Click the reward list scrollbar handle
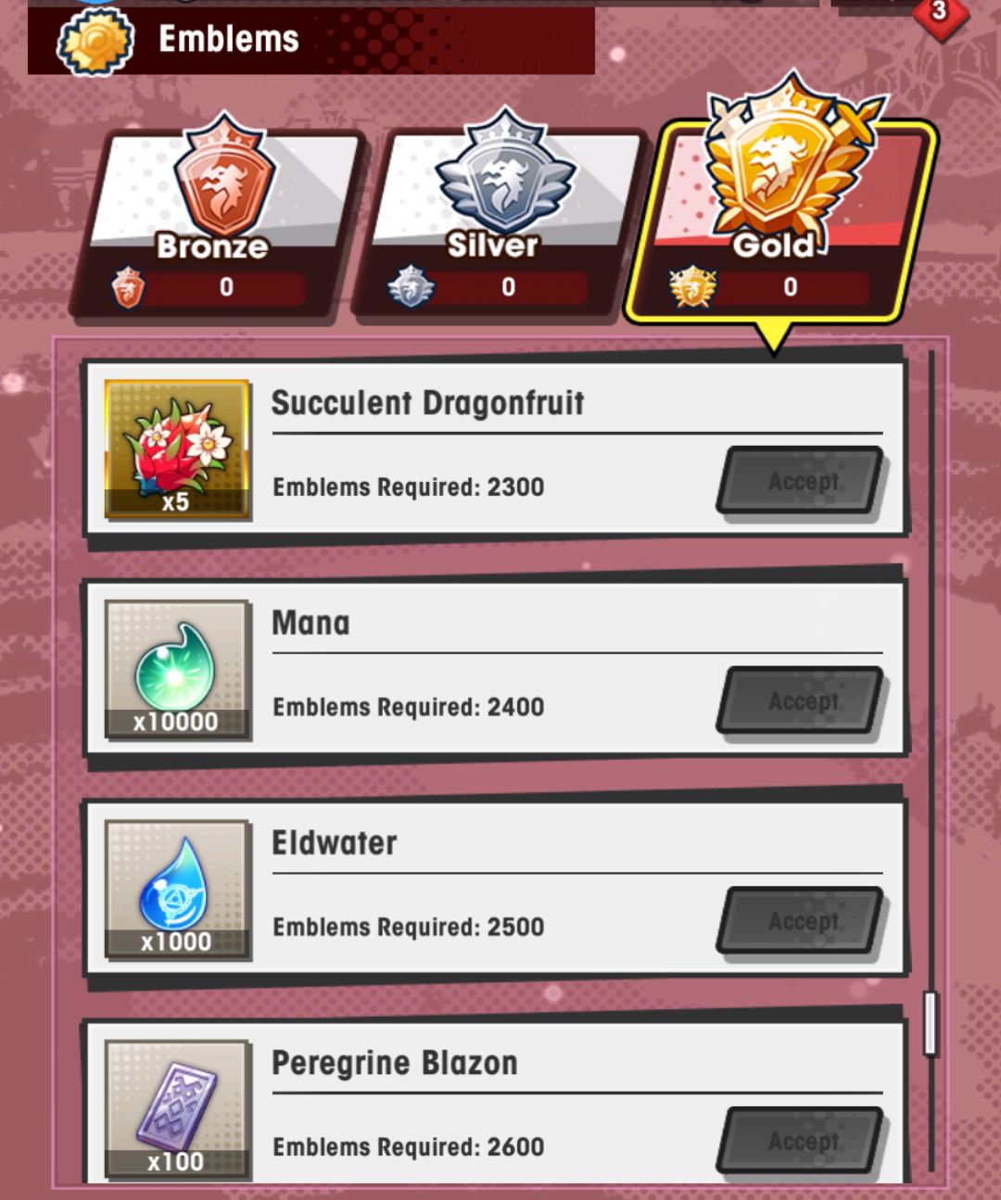 (x=931, y=1023)
